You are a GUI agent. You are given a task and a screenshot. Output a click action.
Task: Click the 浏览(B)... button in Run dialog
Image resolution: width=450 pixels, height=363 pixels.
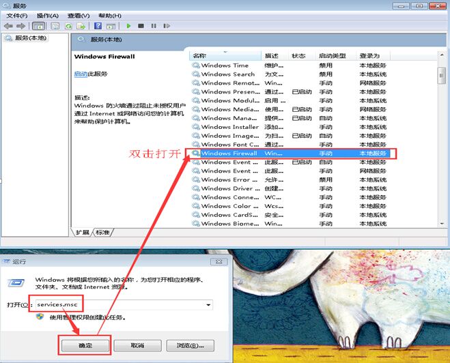tap(191, 345)
